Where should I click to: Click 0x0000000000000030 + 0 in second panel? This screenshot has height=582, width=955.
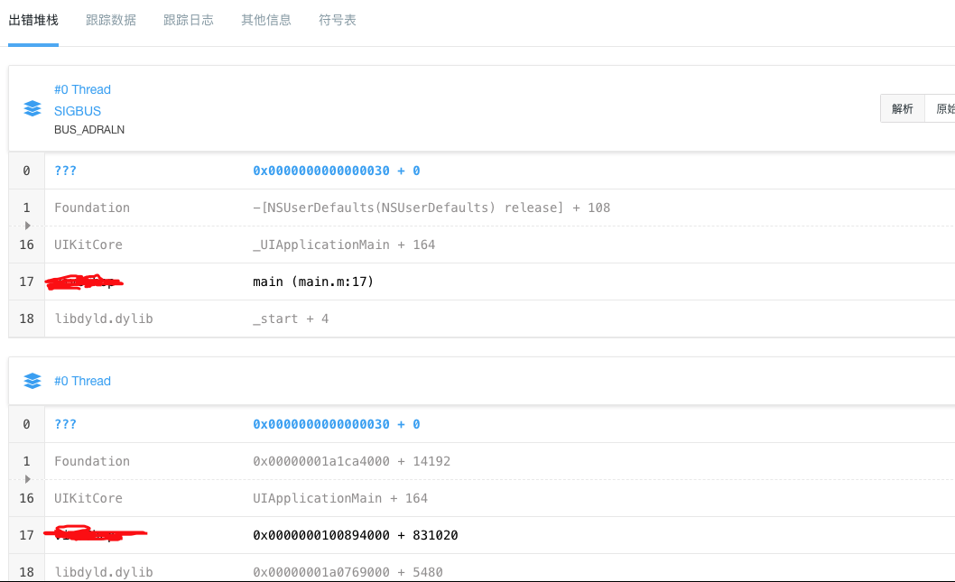pyautogui.click(x=336, y=424)
